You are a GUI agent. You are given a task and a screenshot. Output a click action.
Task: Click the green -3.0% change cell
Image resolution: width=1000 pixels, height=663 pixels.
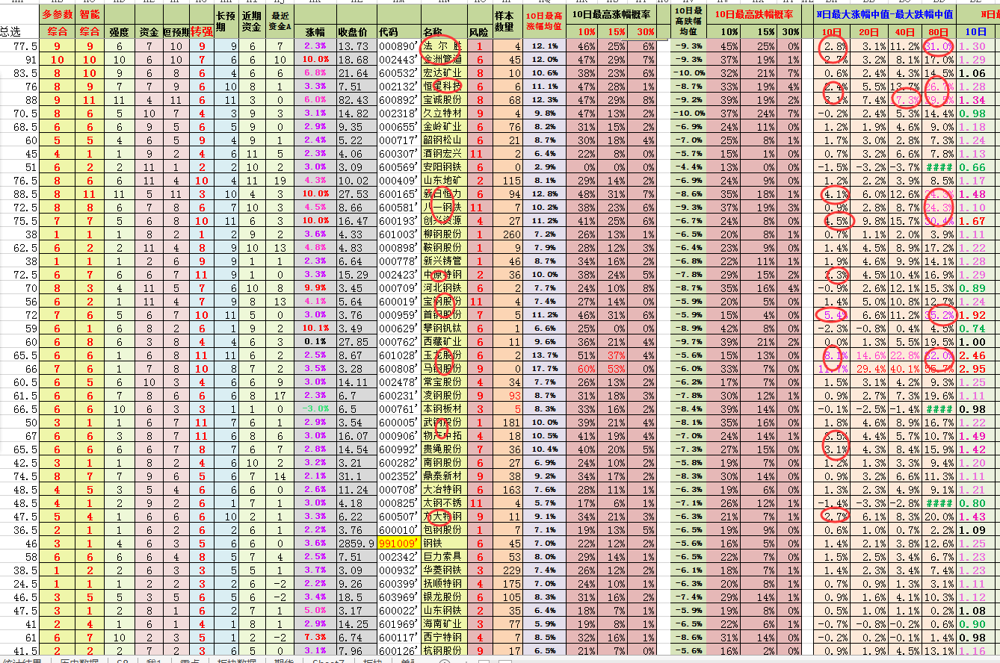[x=315, y=408]
